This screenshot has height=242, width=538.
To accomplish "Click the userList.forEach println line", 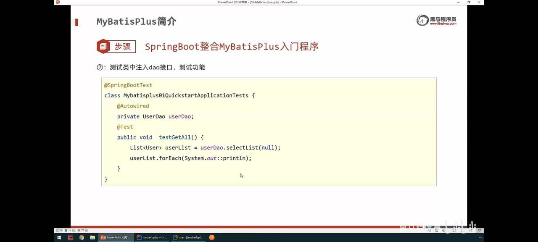I will pyautogui.click(x=191, y=158).
